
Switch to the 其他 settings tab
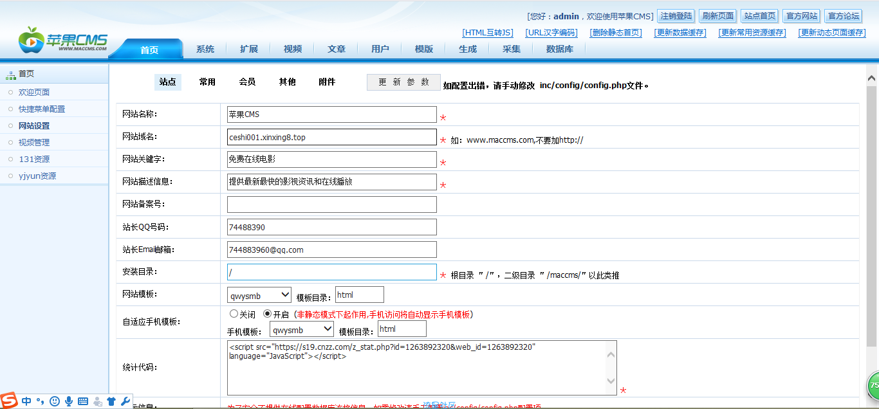[287, 82]
